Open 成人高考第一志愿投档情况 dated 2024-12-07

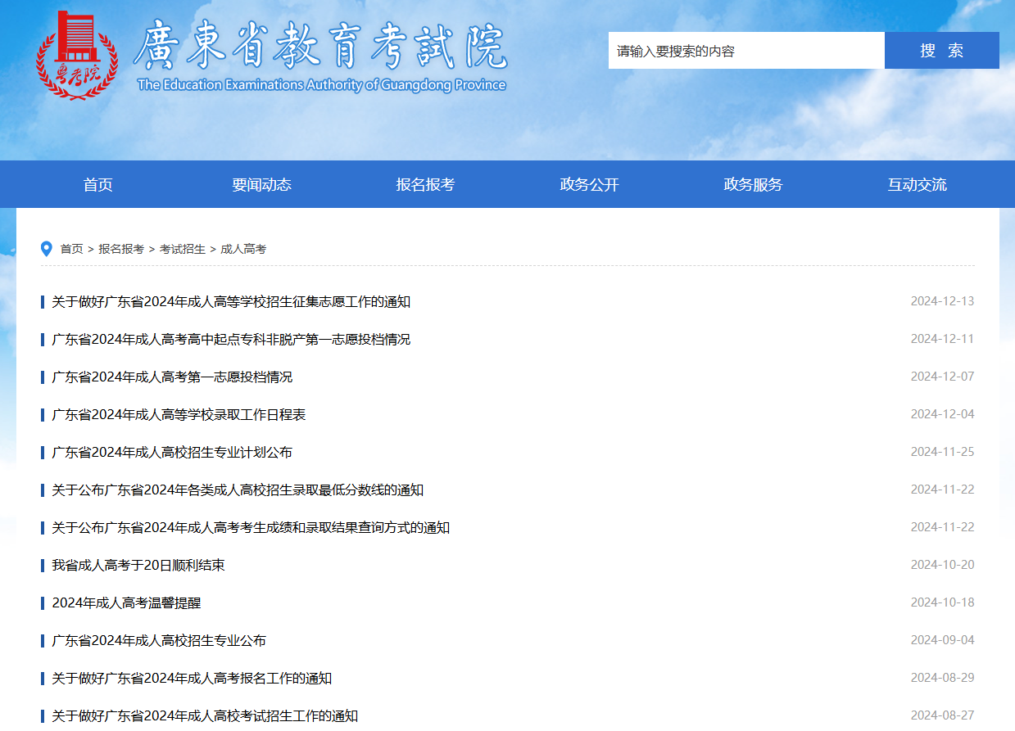pyautogui.click(x=172, y=377)
